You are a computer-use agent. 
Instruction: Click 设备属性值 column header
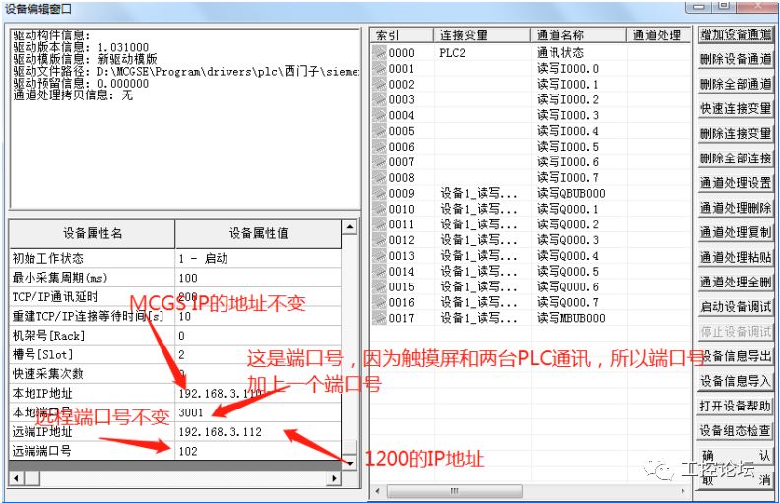(x=258, y=233)
